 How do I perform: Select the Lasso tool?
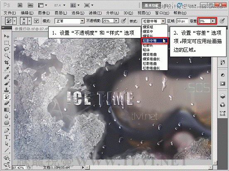click(6, 49)
